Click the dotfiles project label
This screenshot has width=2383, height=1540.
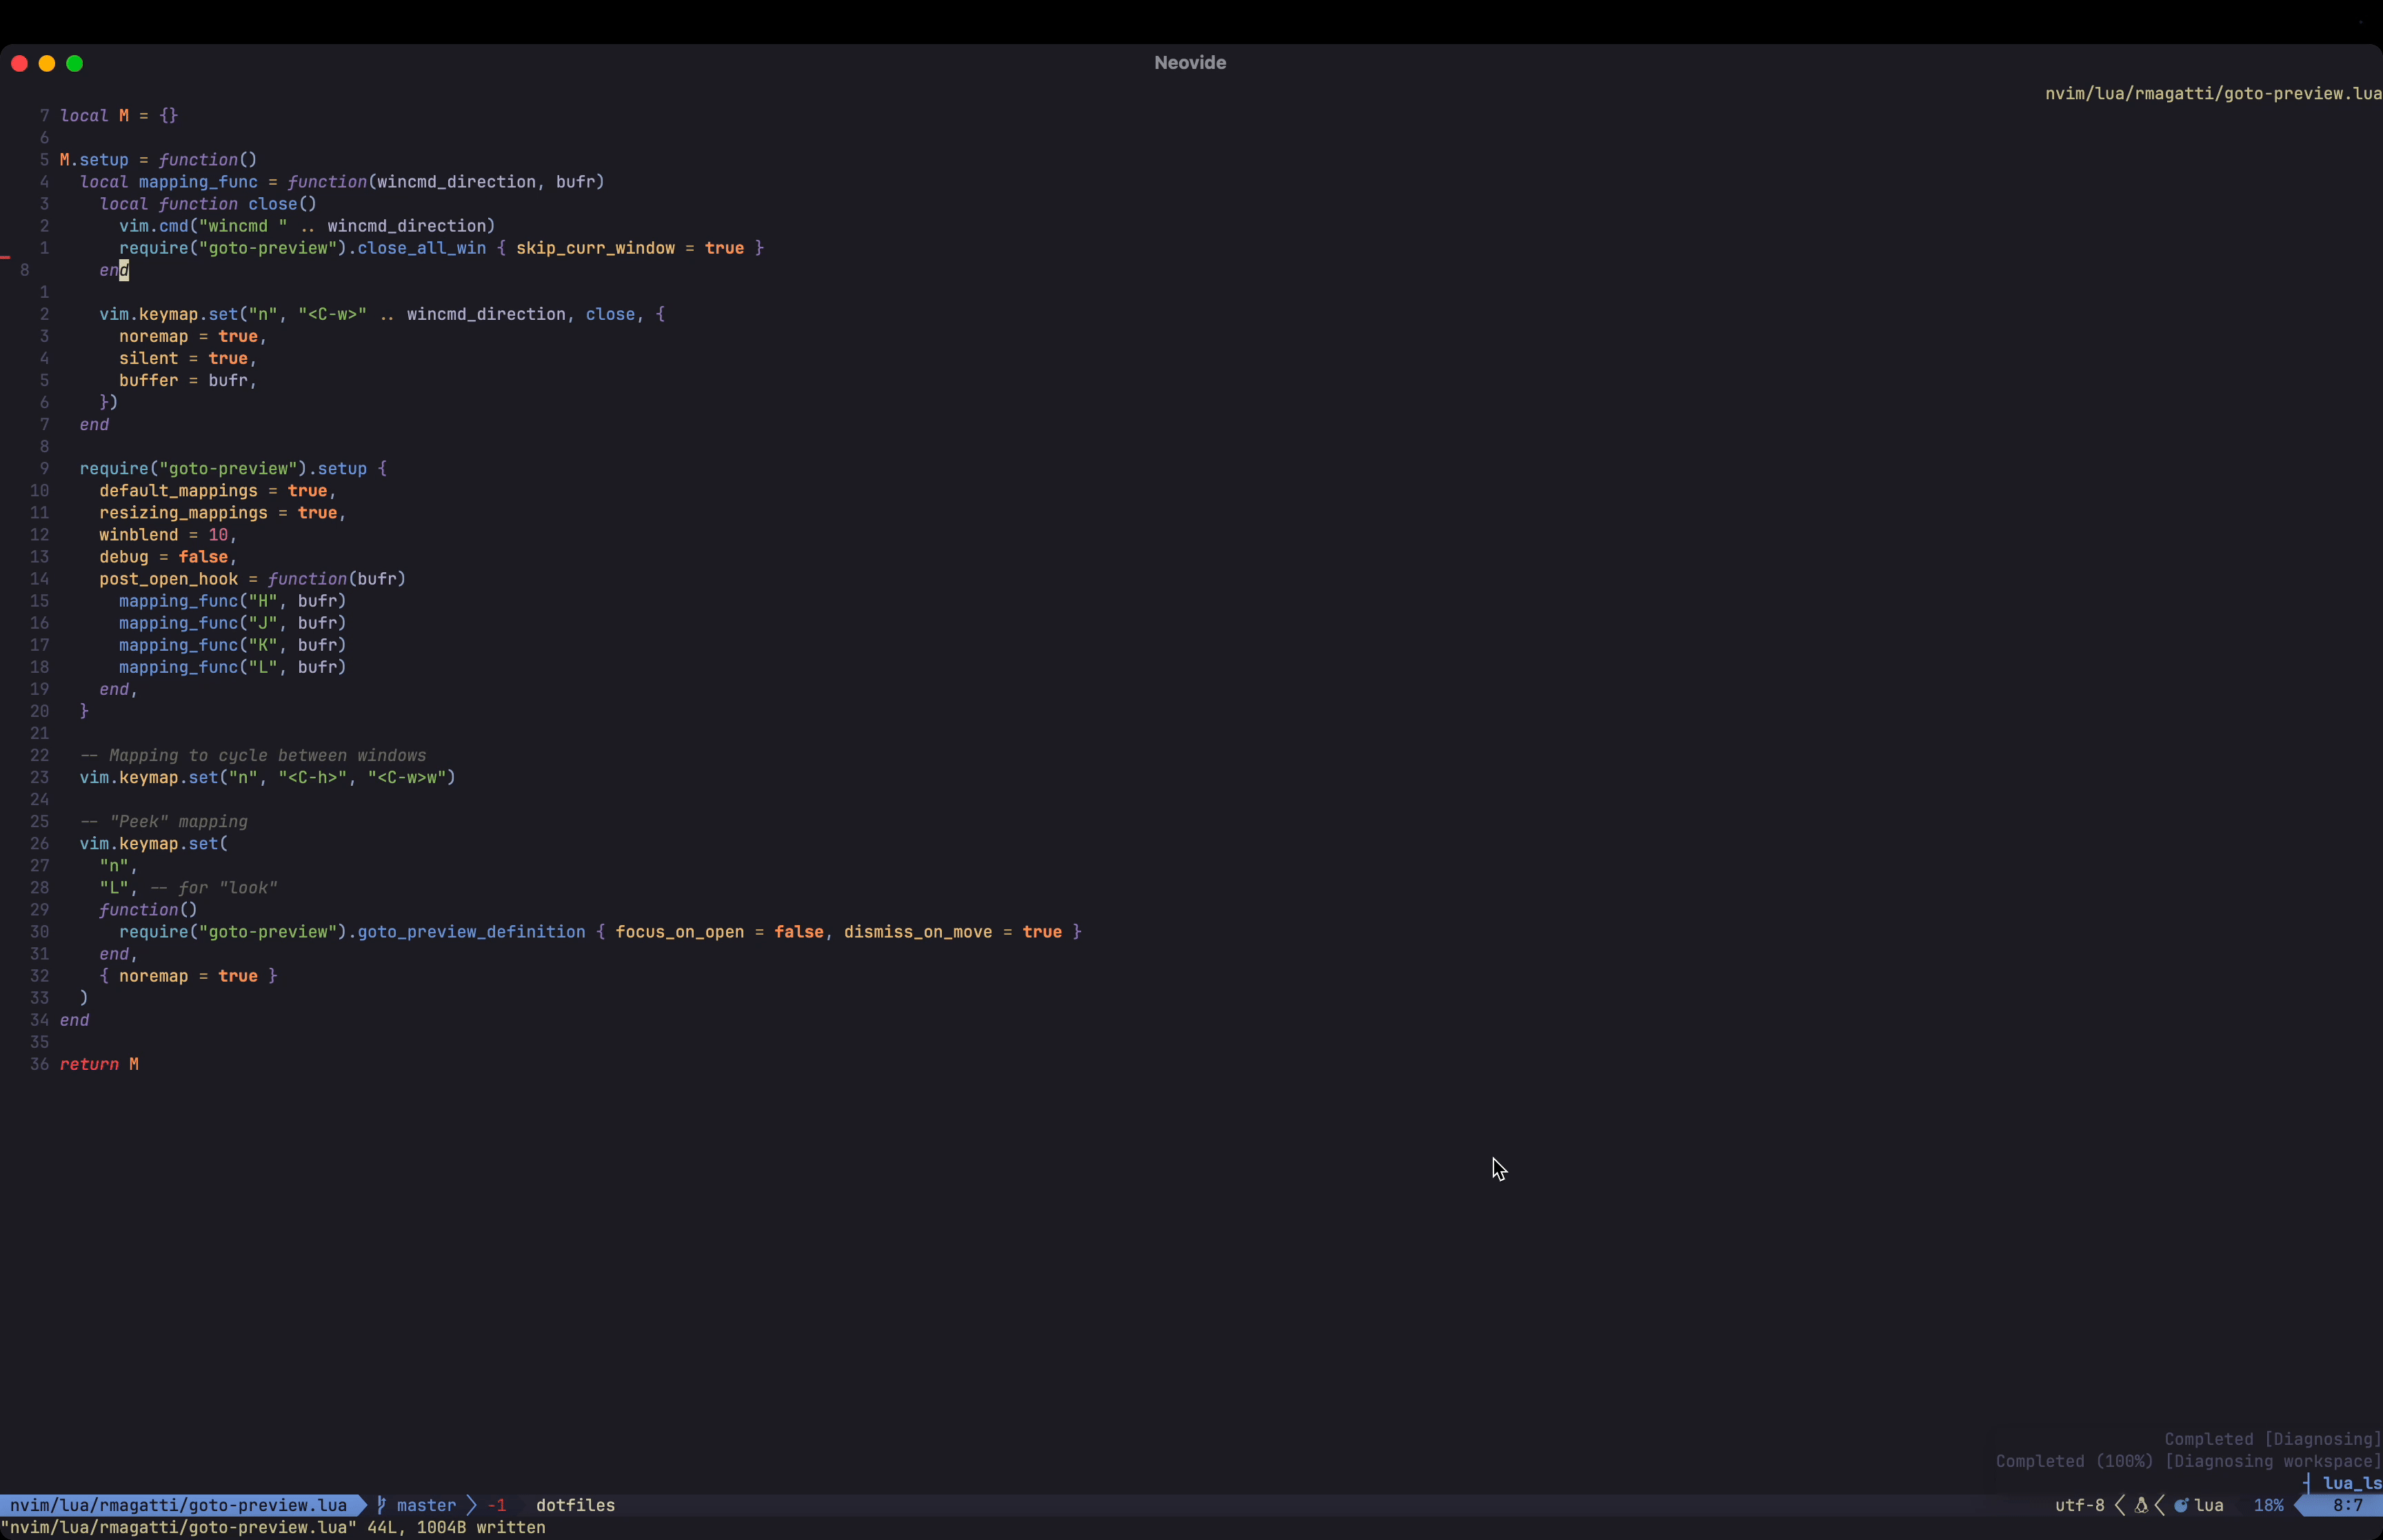pyautogui.click(x=575, y=1505)
